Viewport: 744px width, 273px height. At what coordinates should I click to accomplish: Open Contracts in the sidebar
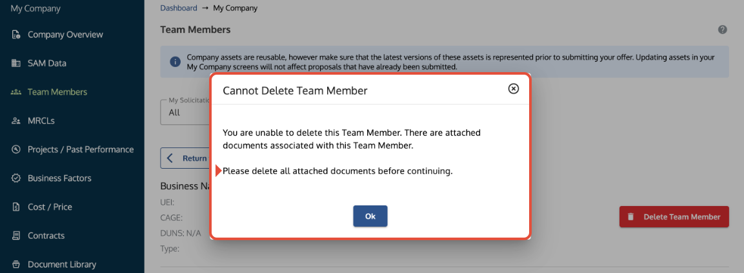(x=46, y=236)
